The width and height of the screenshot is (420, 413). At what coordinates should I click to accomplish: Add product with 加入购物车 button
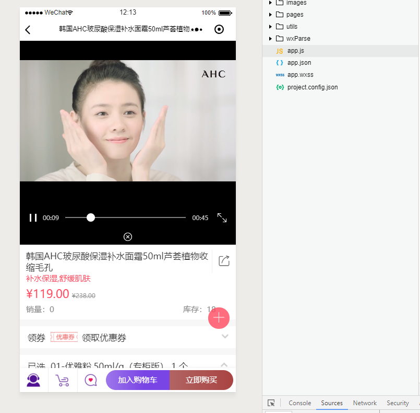(138, 380)
